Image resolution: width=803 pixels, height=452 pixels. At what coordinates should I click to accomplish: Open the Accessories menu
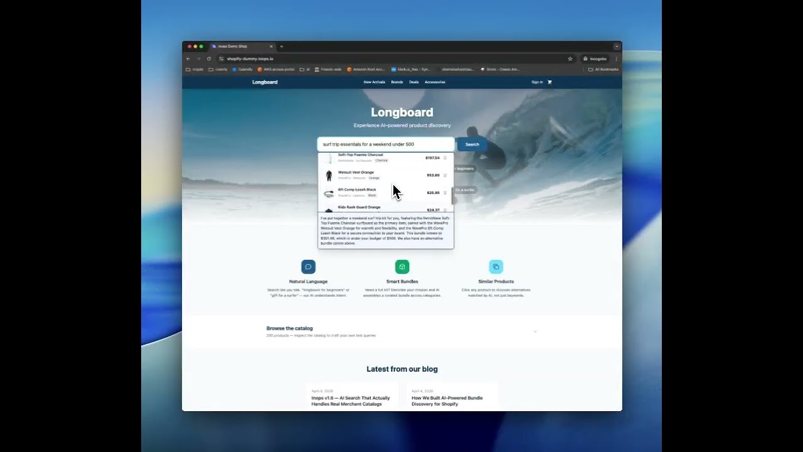(x=435, y=82)
